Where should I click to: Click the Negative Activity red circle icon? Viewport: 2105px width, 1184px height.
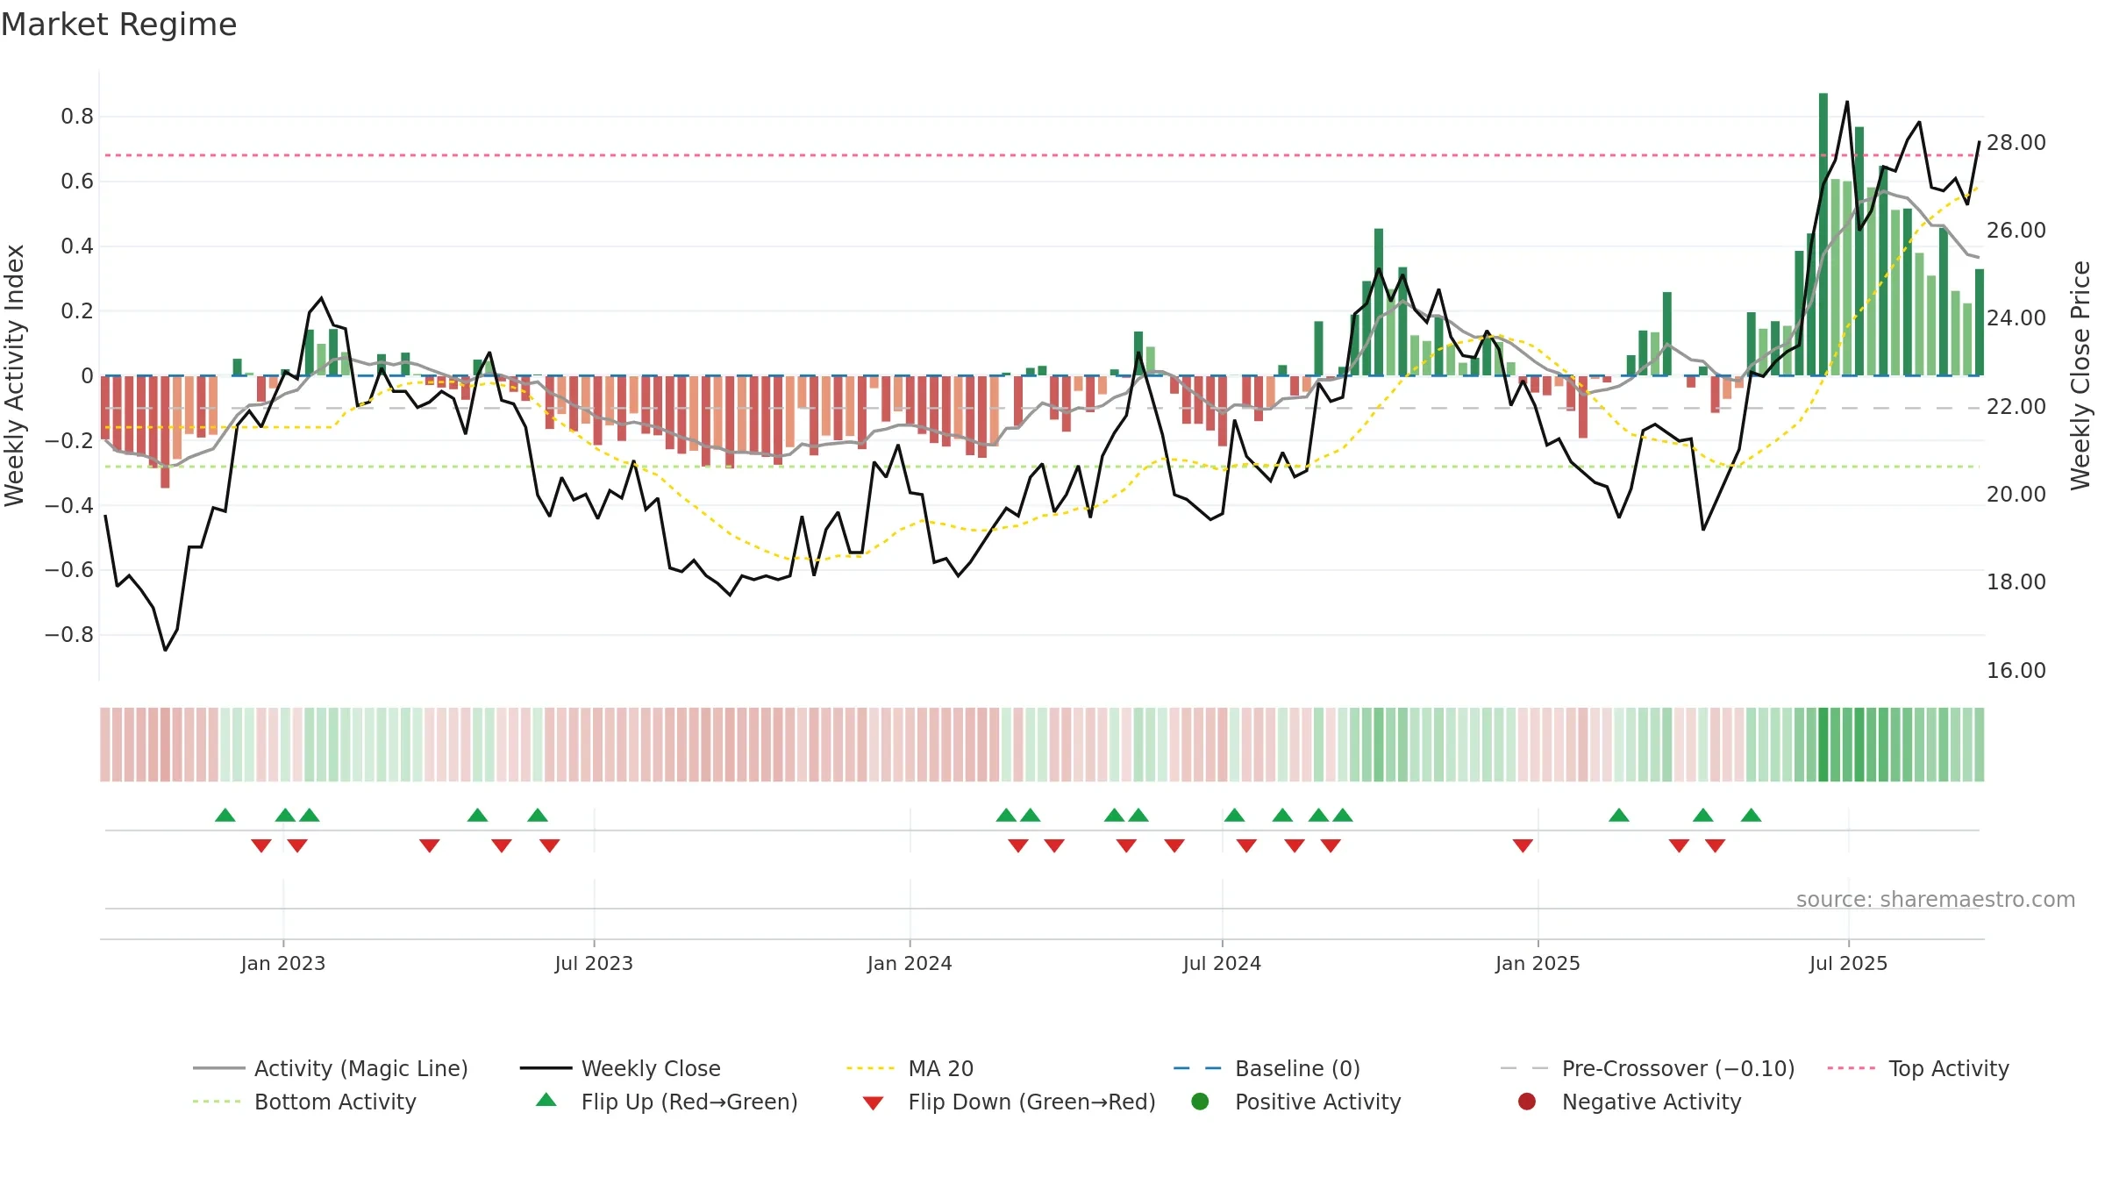[x=1527, y=1102]
